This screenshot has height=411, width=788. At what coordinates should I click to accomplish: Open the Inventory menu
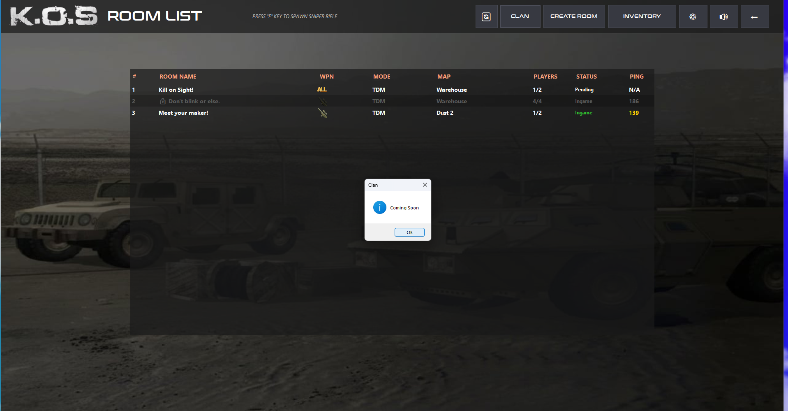(x=642, y=16)
